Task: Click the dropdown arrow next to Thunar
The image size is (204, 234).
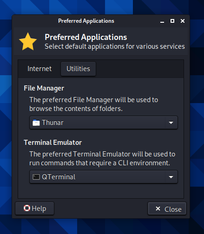Action: tap(171, 123)
